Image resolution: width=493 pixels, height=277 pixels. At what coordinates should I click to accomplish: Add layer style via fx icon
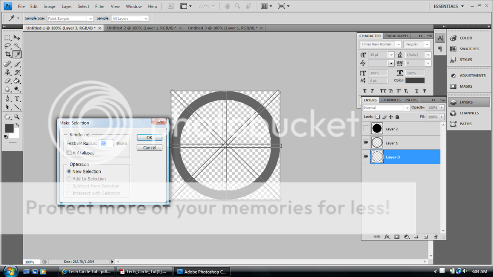(386, 237)
